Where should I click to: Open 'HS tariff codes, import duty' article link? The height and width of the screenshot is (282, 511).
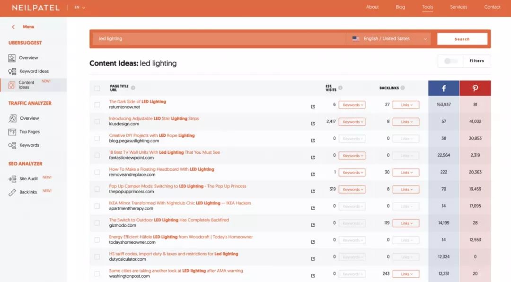pos(173,254)
